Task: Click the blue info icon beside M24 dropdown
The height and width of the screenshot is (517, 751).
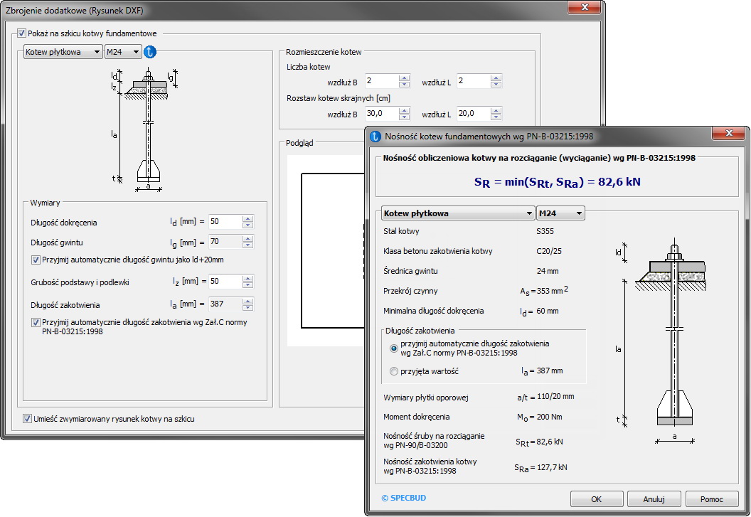Action: (149, 52)
